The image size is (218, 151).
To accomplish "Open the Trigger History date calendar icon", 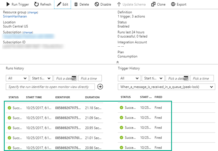I will [186, 78].
